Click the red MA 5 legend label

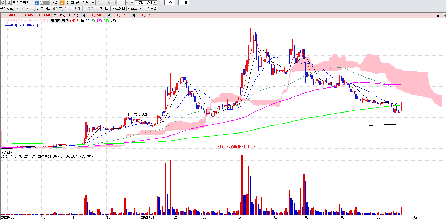(x=75, y=21)
